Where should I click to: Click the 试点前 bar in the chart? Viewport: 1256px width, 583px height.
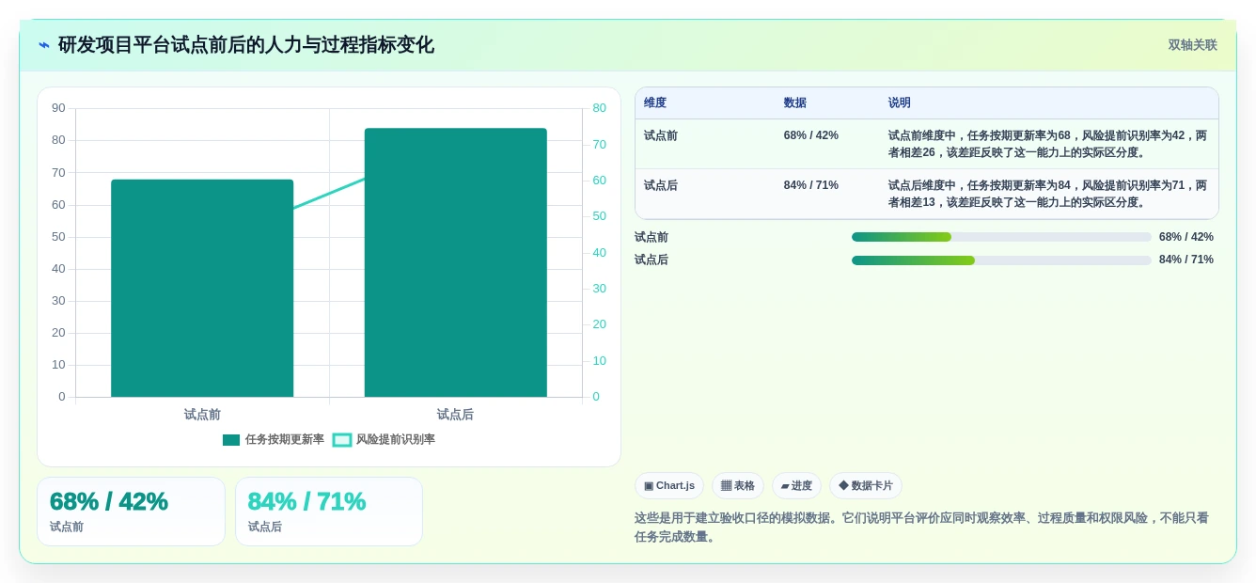pos(202,288)
